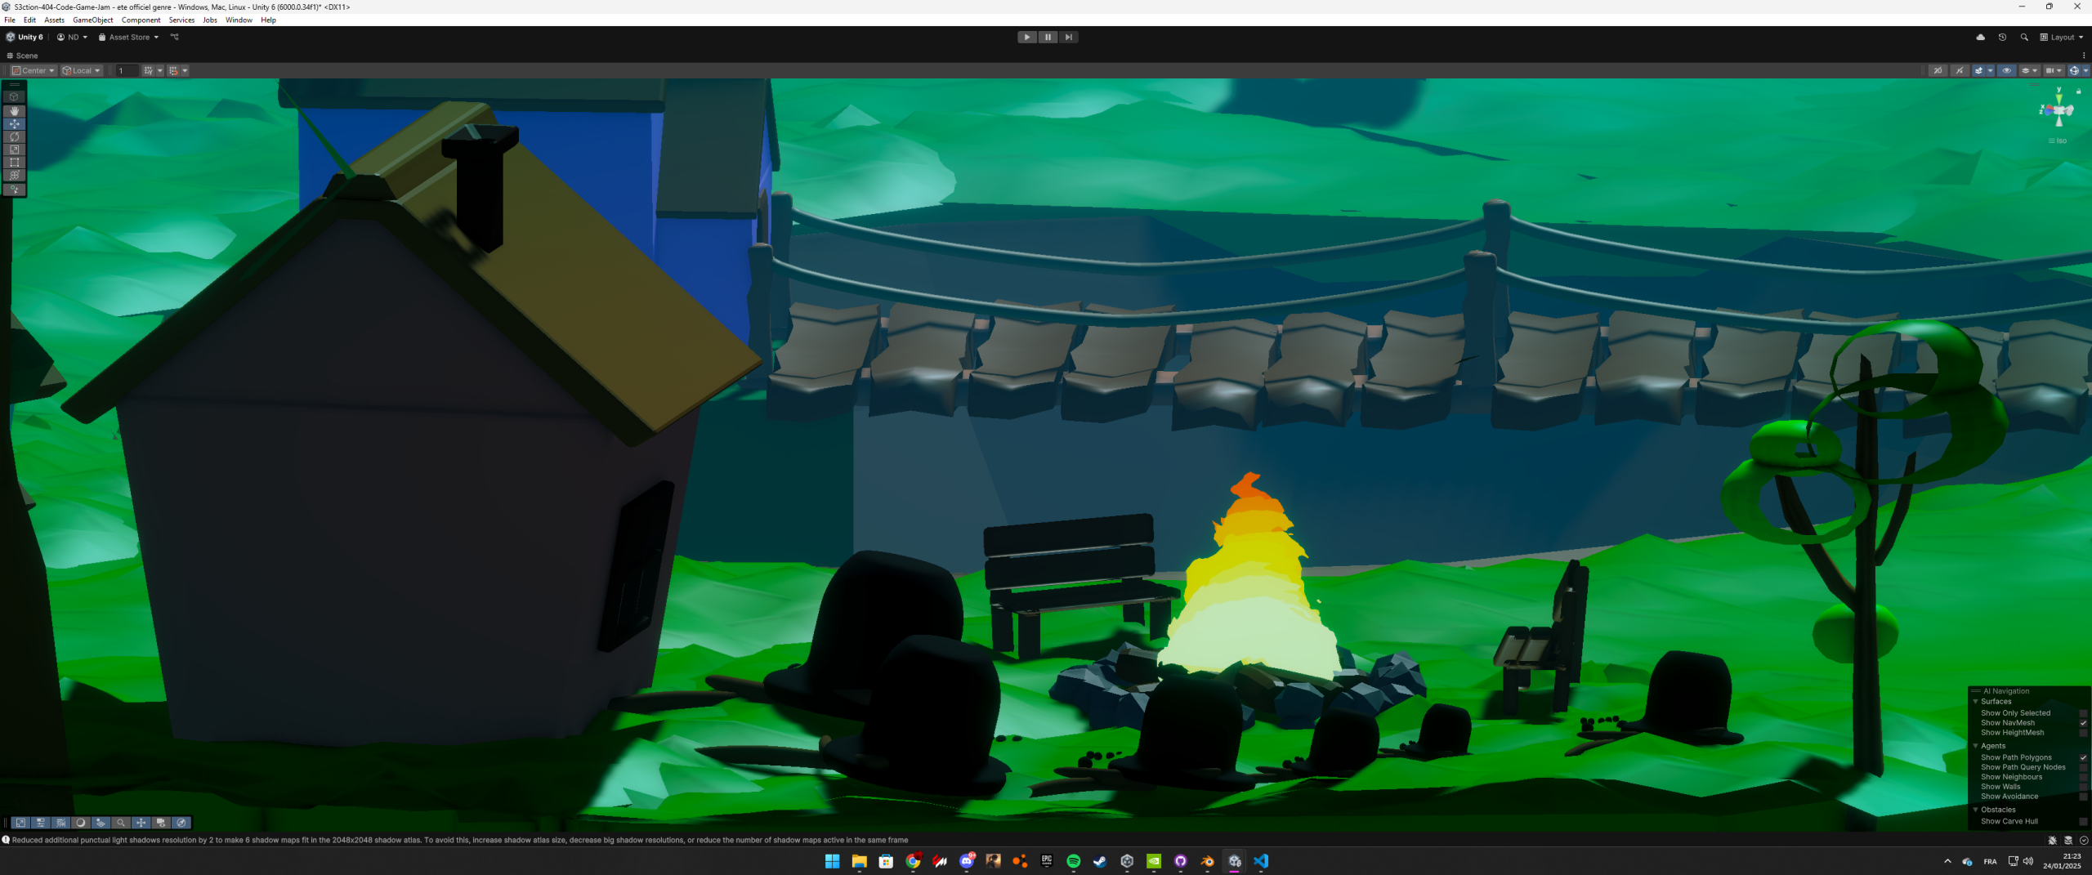Select the Rect transform tool
The height and width of the screenshot is (875, 2092).
14,163
